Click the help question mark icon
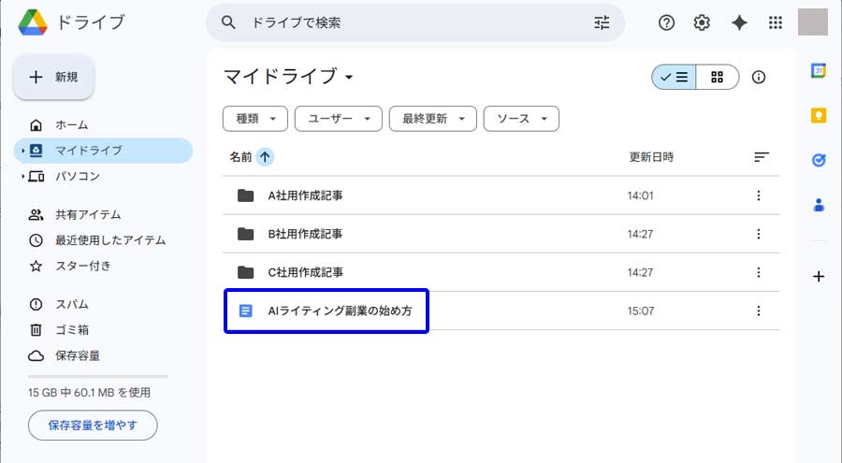 click(x=667, y=23)
